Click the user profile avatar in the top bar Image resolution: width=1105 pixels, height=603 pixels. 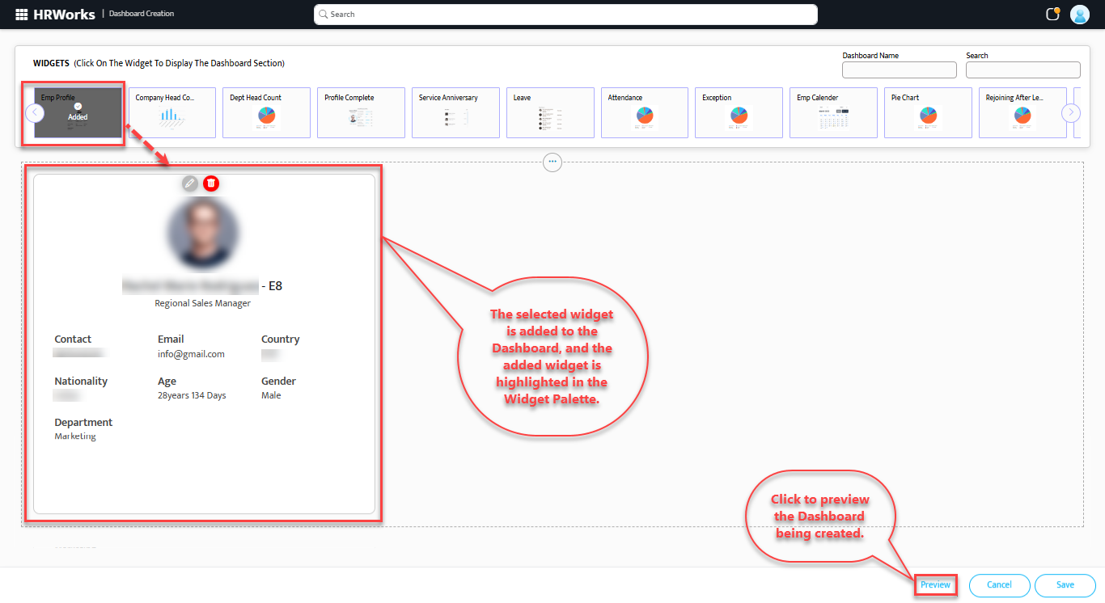pos(1080,14)
